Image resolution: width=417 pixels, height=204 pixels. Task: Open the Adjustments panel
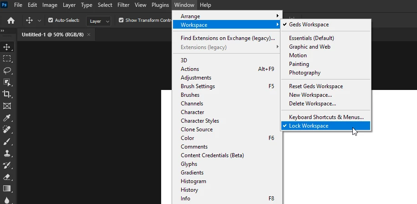tap(227, 78)
